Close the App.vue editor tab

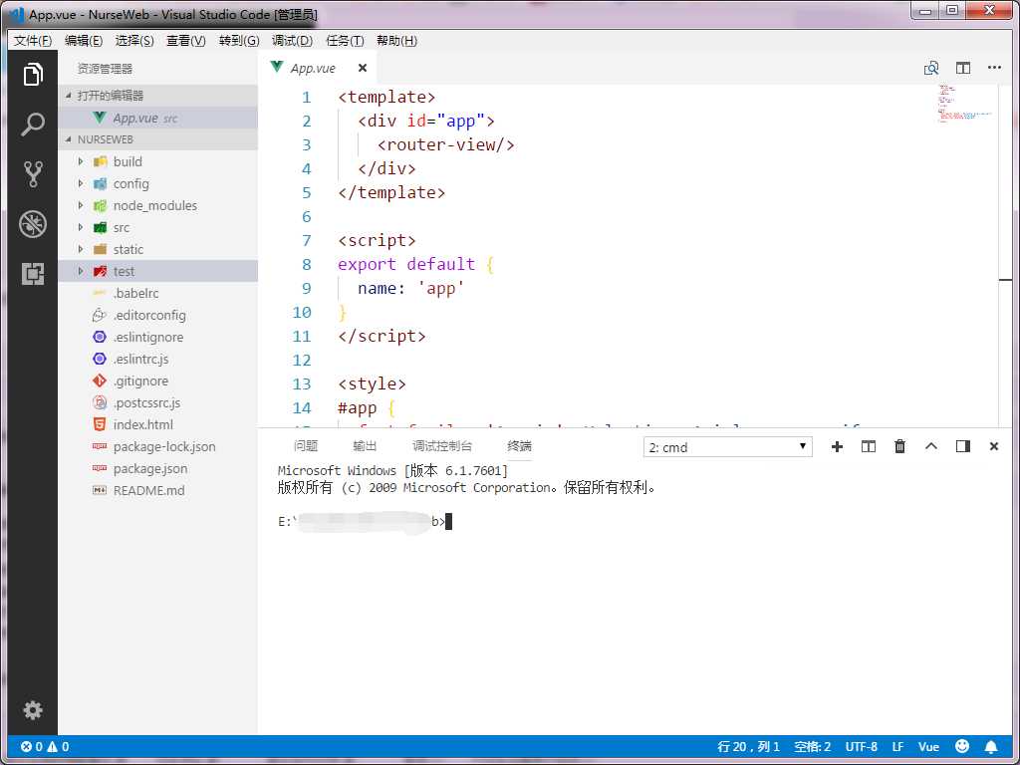tap(363, 68)
